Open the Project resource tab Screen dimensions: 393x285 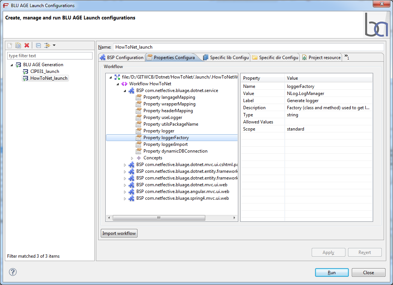click(x=321, y=58)
